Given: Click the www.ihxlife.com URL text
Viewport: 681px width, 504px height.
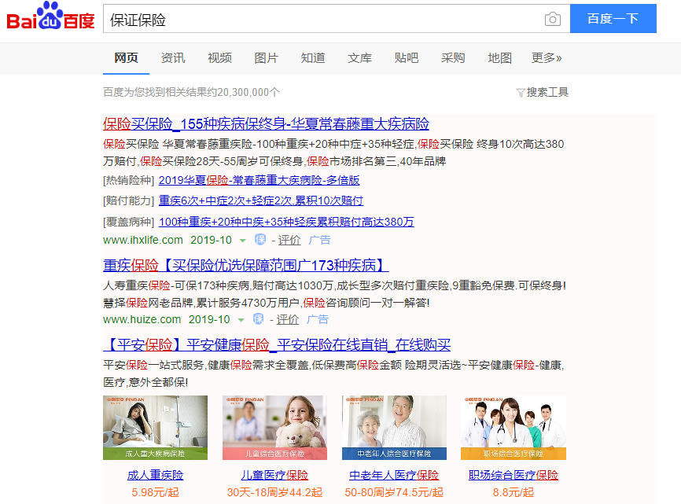Looking at the screenshot, I should click(x=143, y=240).
